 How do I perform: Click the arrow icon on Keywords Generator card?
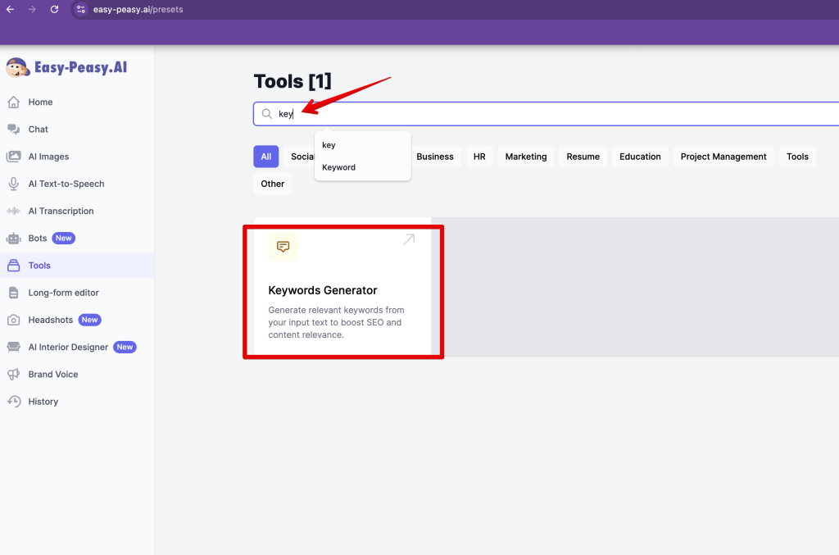[x=408, y=239]
